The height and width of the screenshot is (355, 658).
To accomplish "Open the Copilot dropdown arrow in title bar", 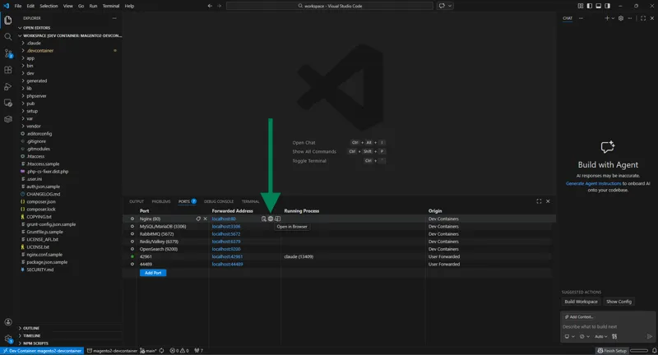I will [x=450, y=6].
